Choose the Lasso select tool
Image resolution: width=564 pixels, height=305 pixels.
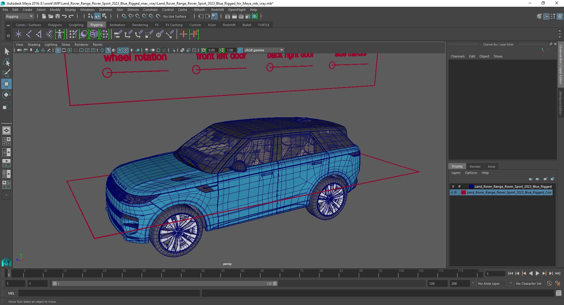point(6,62)
